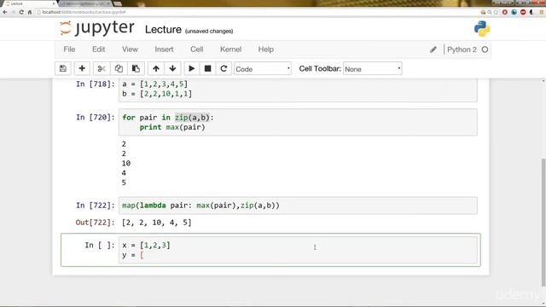
Task: Click the In [720] prompt label
Action: click(x=95, y=118)
